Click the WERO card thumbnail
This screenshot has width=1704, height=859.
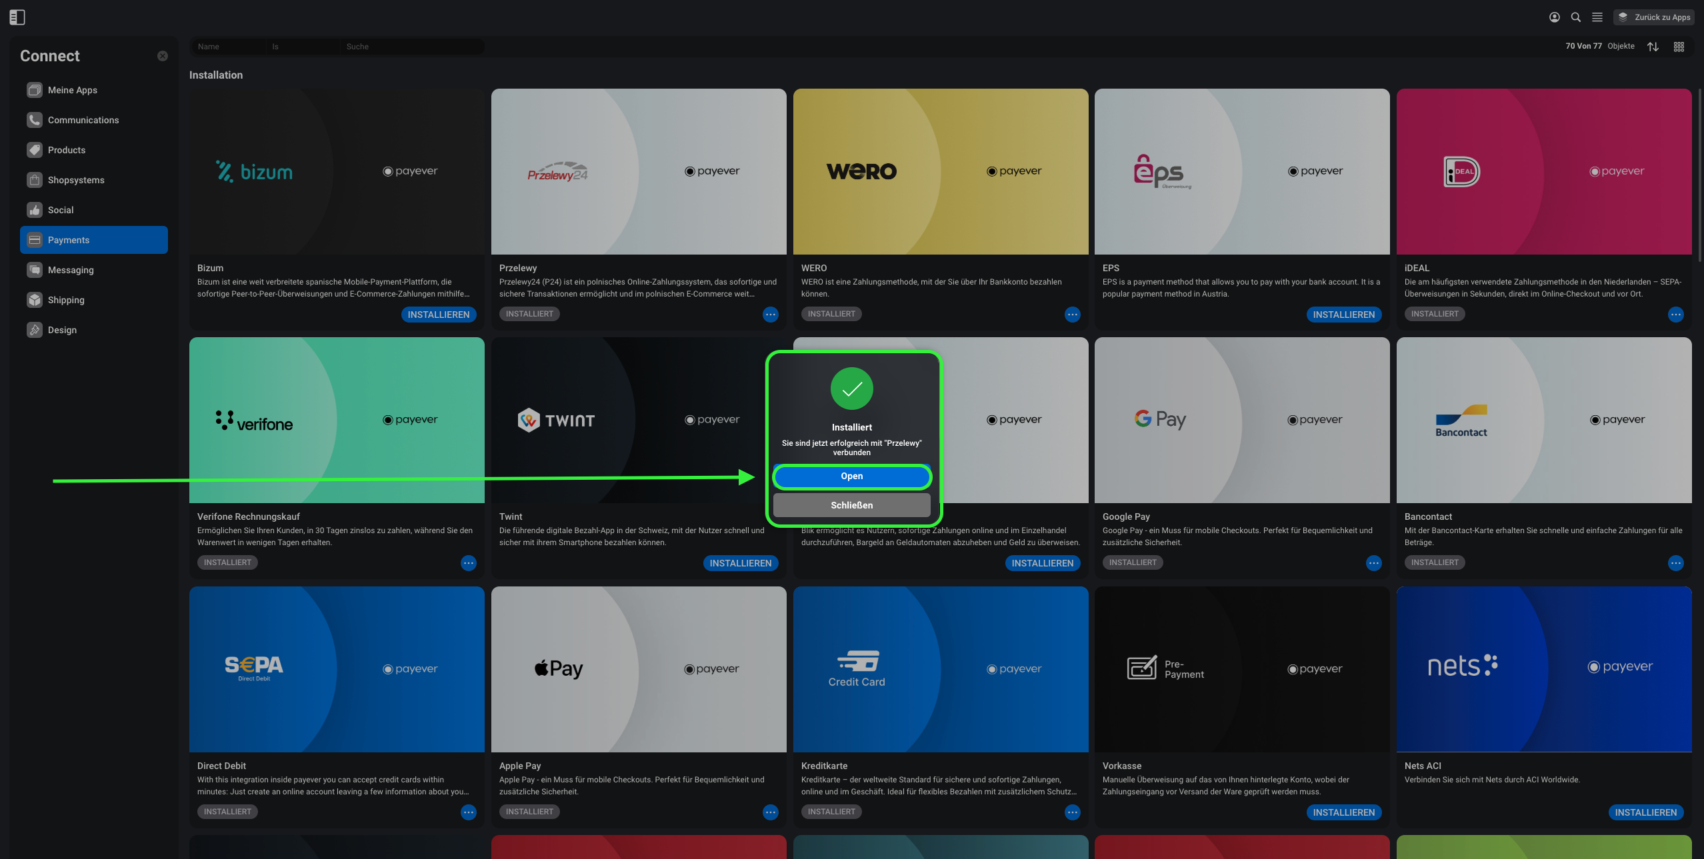point(941,171)
